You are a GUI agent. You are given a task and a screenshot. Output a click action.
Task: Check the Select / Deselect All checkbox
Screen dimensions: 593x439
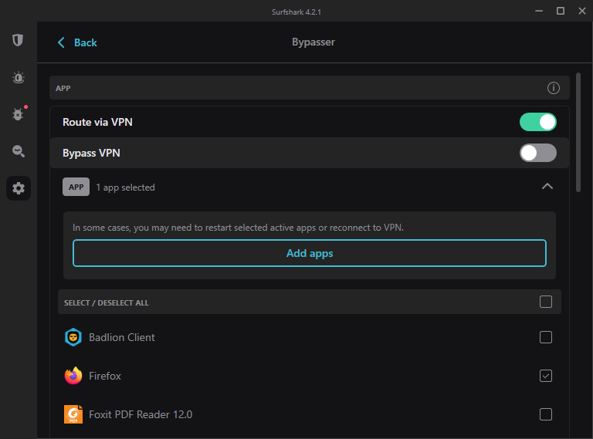[546, 302]
